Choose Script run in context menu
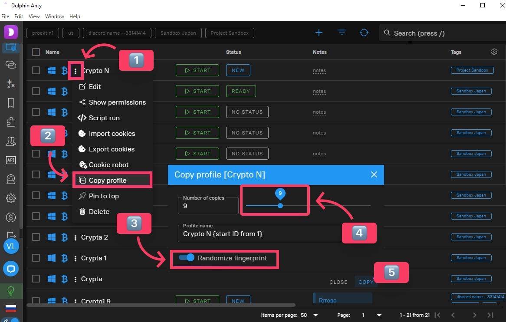 tap(112, 118)
